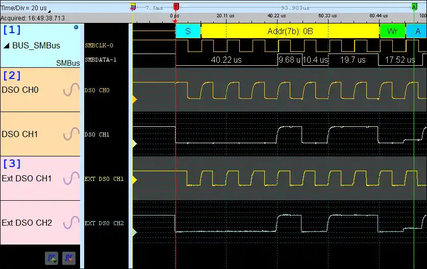This screenshot has width=427, height=269.
Task: Select the red T trigger marker
Action: (x=176, y=7)
